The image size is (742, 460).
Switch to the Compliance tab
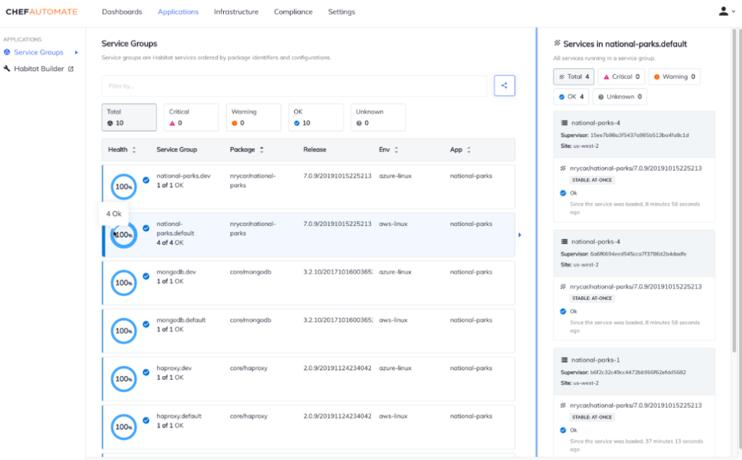tap(292, 12)
